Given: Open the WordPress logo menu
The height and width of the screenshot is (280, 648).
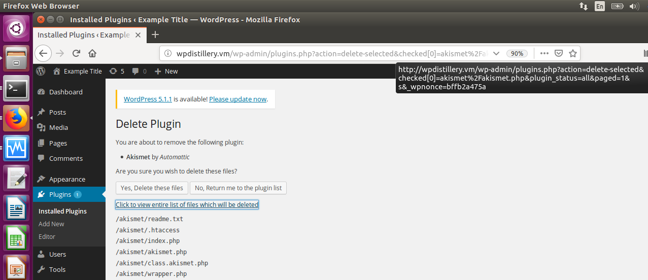Looking at the screenshot, I should point(41,71).
